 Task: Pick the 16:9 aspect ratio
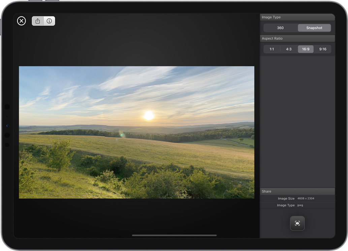[306, 49]
